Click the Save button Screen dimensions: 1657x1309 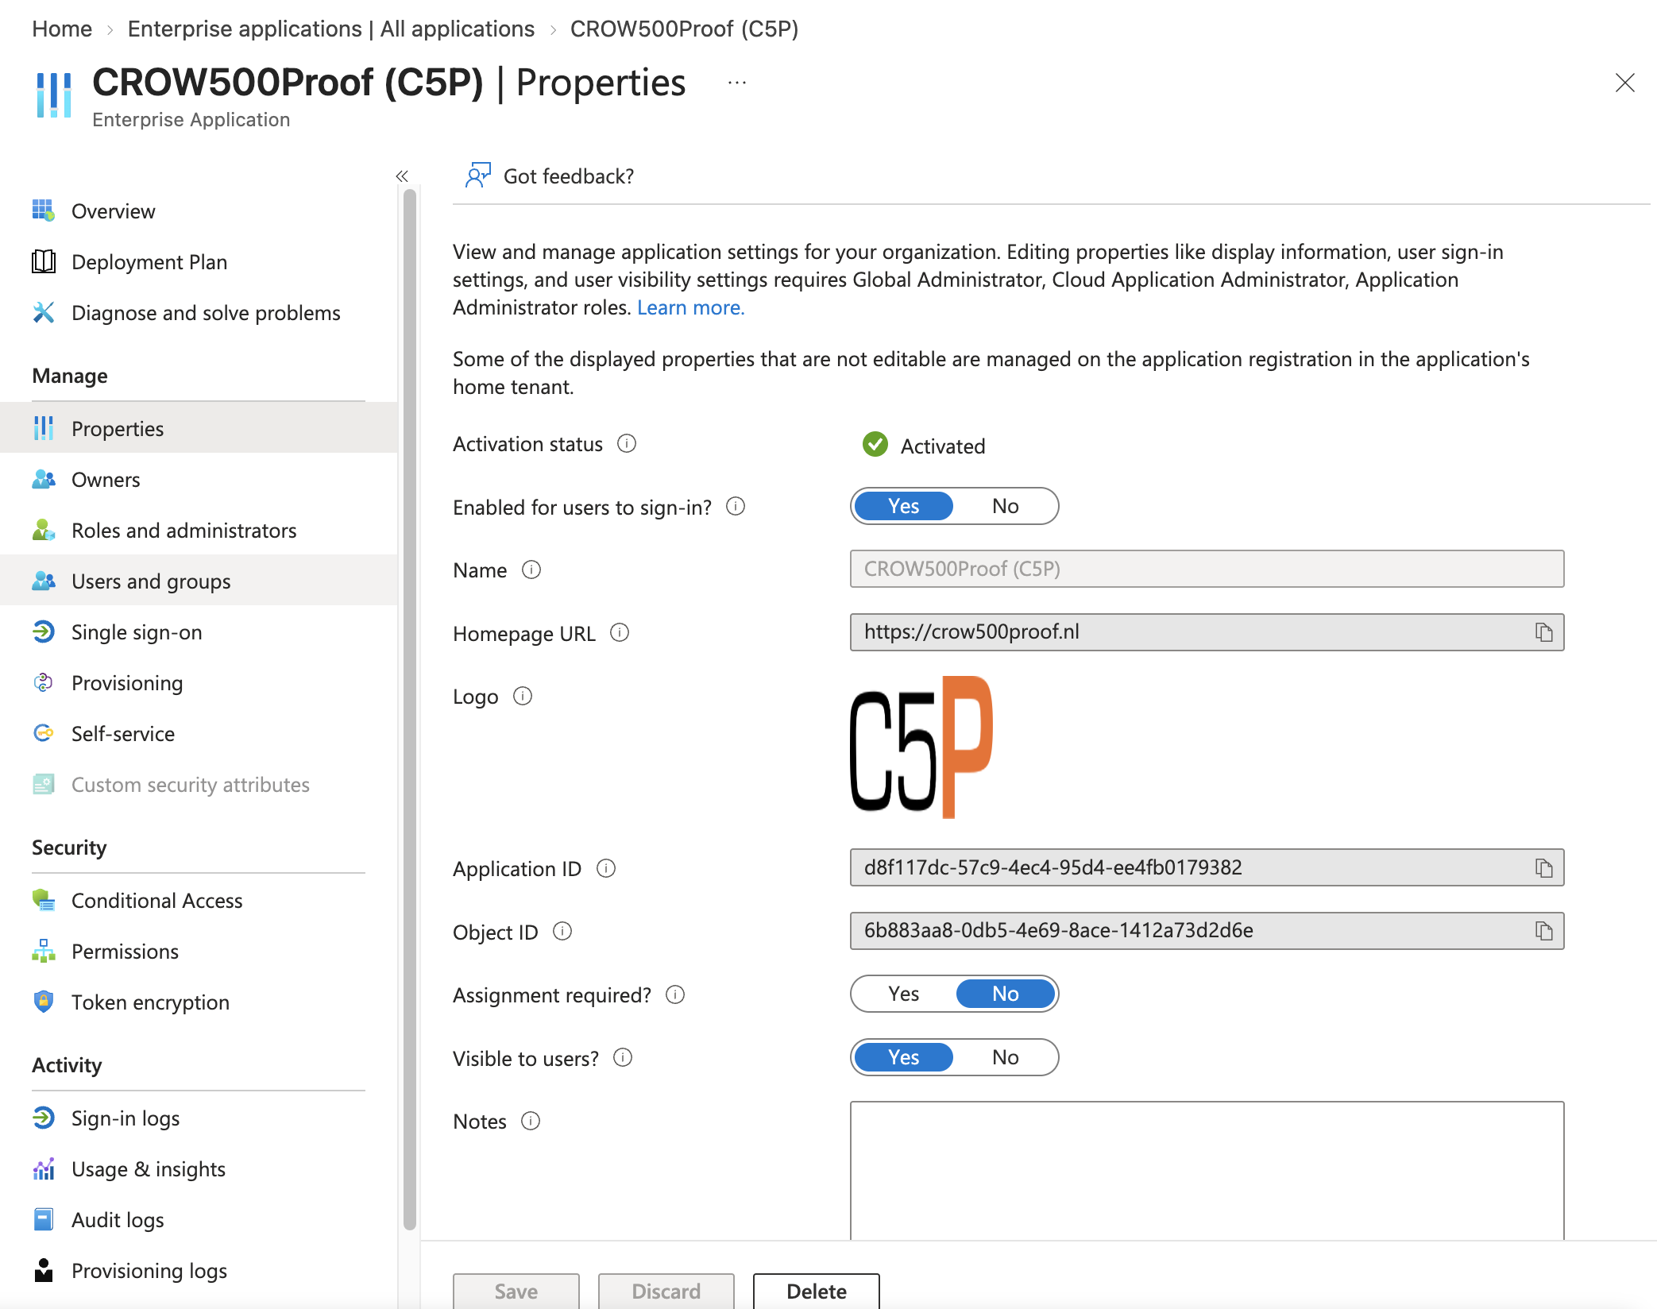click(x=516, y=1291)
